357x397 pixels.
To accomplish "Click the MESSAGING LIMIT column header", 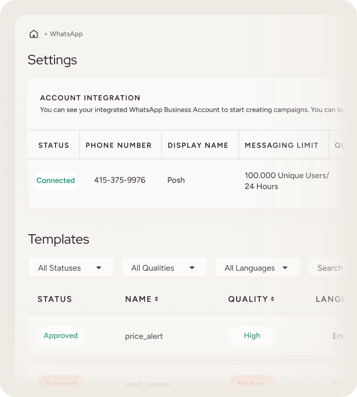I will (282, 145).
